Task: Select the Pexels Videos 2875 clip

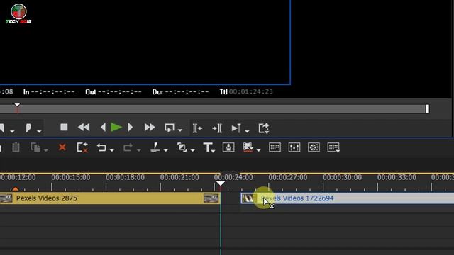Action: pos(110,198)
